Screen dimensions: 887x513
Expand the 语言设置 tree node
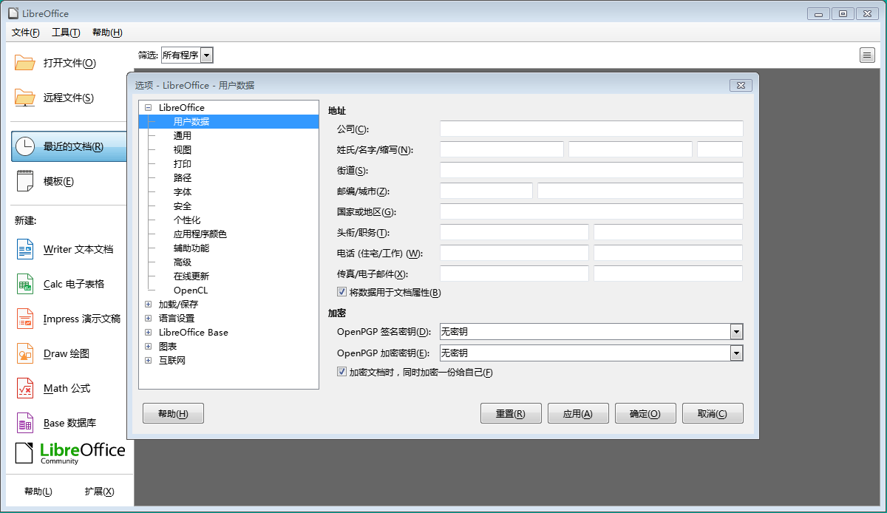[x=149, y=318]
